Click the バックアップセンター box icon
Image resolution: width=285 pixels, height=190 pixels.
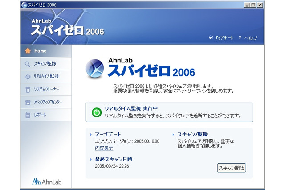[28, 103]
